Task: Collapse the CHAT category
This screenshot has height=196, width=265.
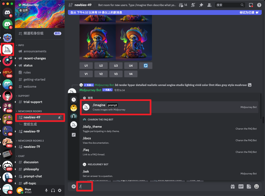Action: coord(20,156)
